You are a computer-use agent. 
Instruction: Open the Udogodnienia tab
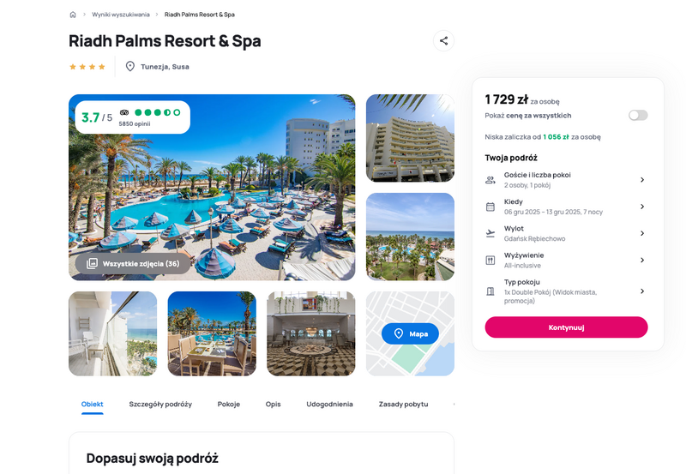click(x=329, y=404)
